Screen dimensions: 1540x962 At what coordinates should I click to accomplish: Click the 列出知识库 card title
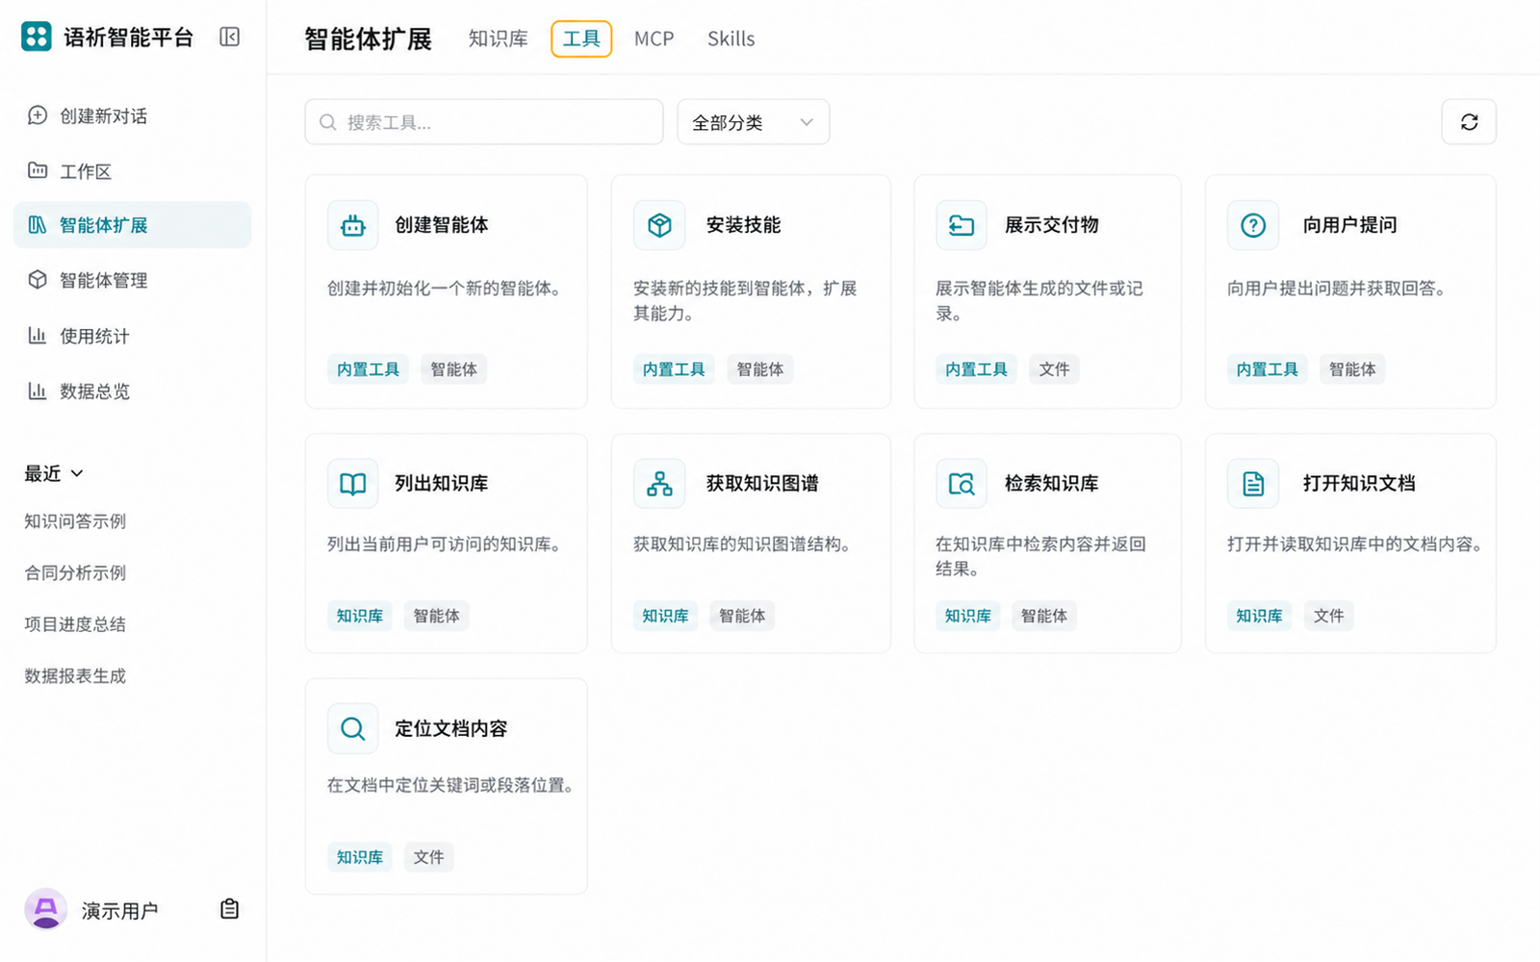tap(442, 483)
